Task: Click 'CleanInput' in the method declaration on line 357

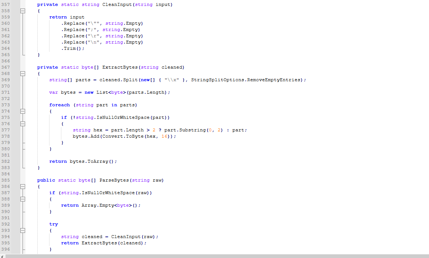Action: (117, 5)
